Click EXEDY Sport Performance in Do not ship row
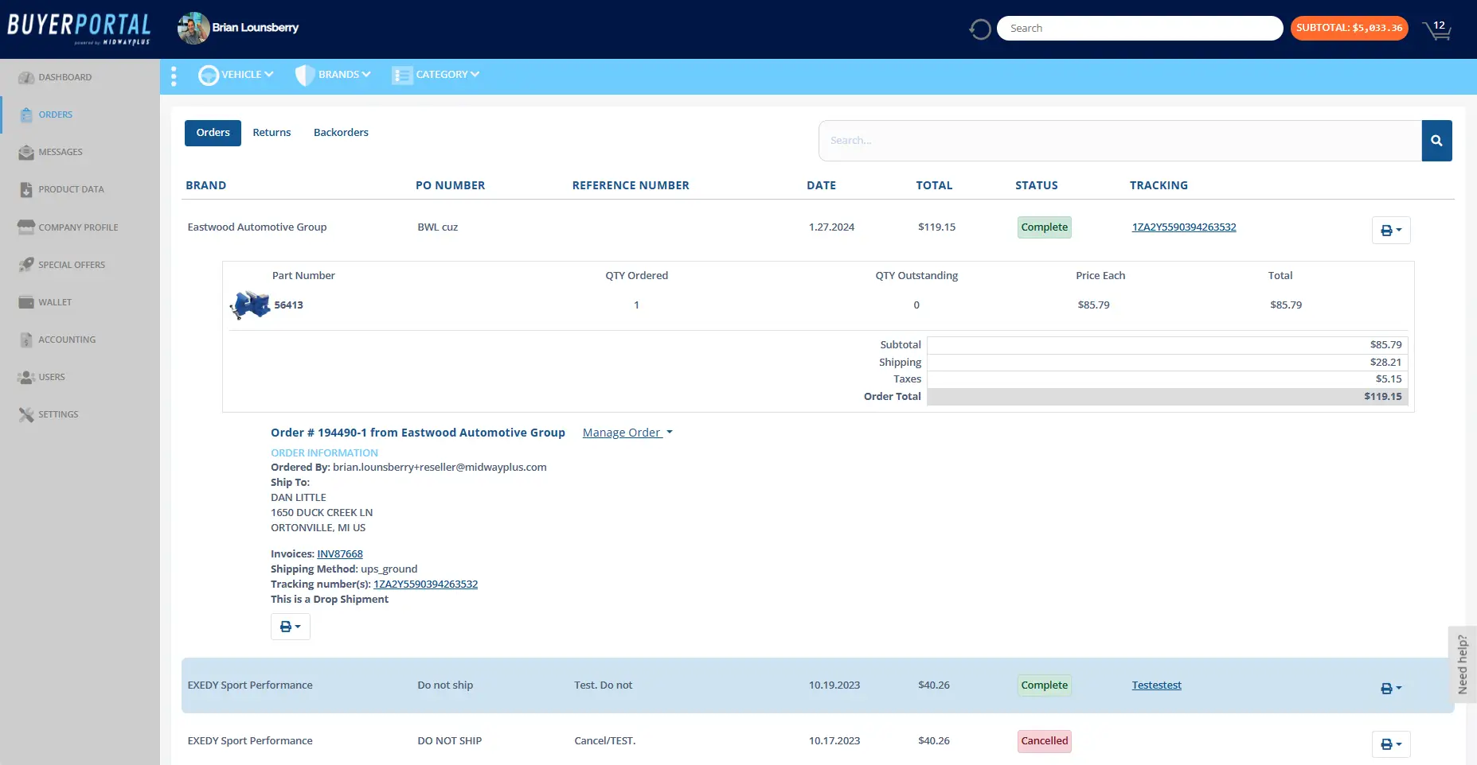Image resolution: width=1477 pixels, height=765 pixels. (x=250, y=685)
